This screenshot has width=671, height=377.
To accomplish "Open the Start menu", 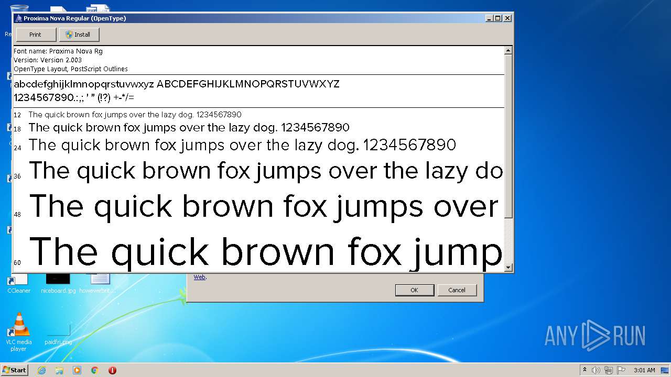I will [x=15, y=370].
